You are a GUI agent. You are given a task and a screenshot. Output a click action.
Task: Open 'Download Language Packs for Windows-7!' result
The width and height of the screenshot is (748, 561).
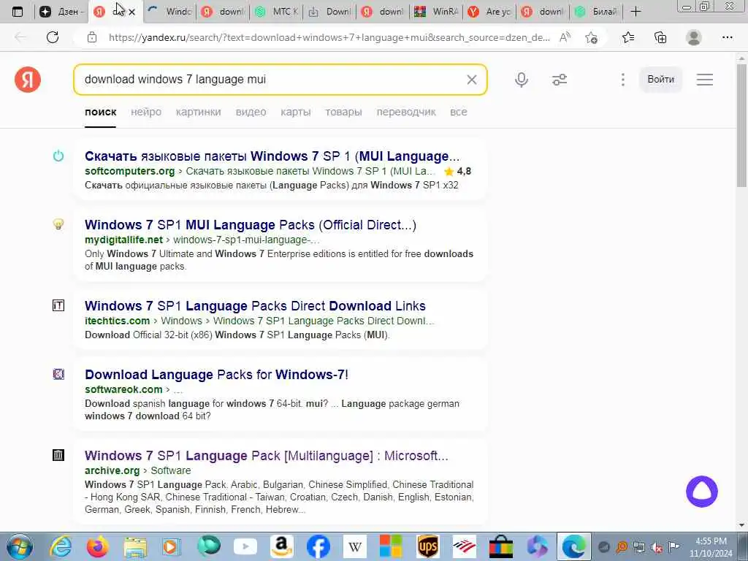point(216,375)
